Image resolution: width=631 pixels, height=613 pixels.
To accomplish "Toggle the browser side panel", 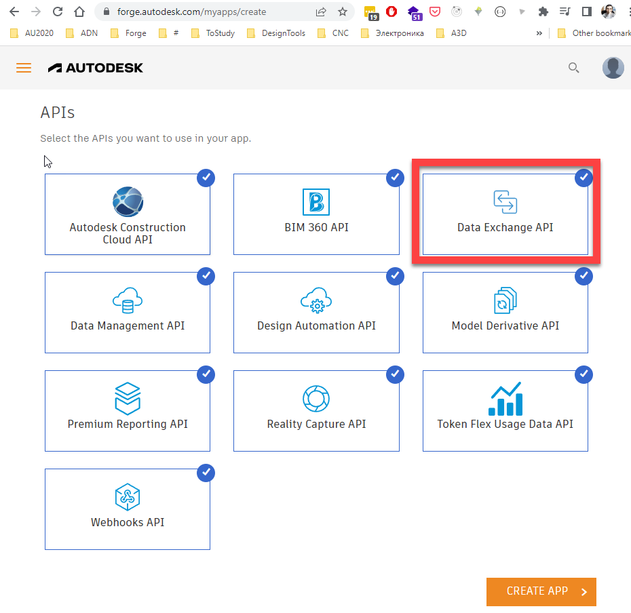I will pyautogui.click(x=587, y=12).
